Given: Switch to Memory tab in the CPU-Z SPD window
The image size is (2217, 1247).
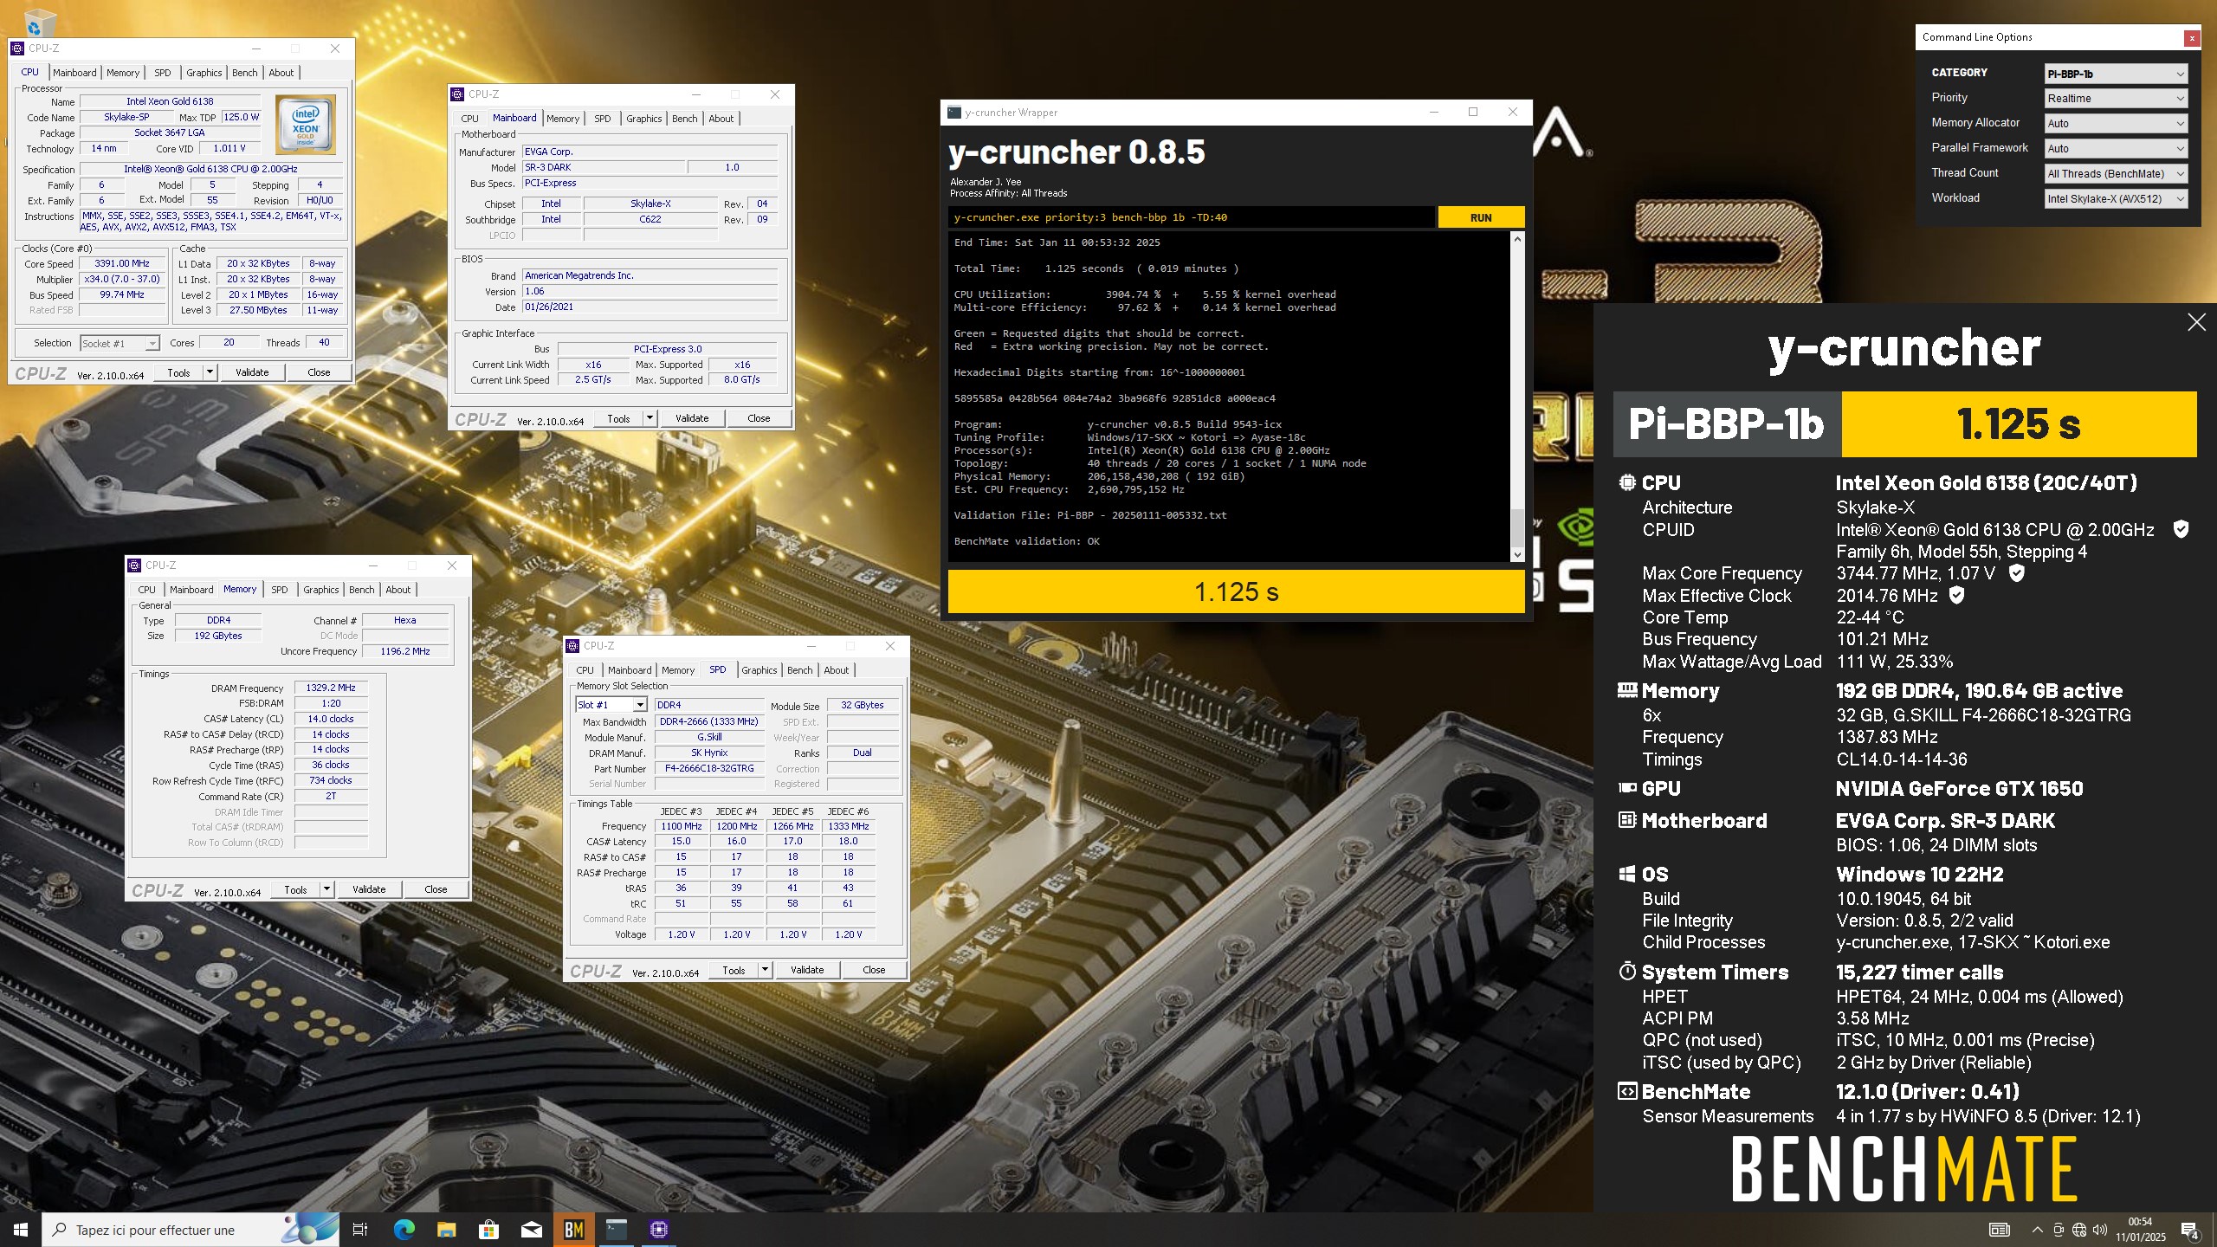Looking at the screenshot, I should (x=678, y=670).
